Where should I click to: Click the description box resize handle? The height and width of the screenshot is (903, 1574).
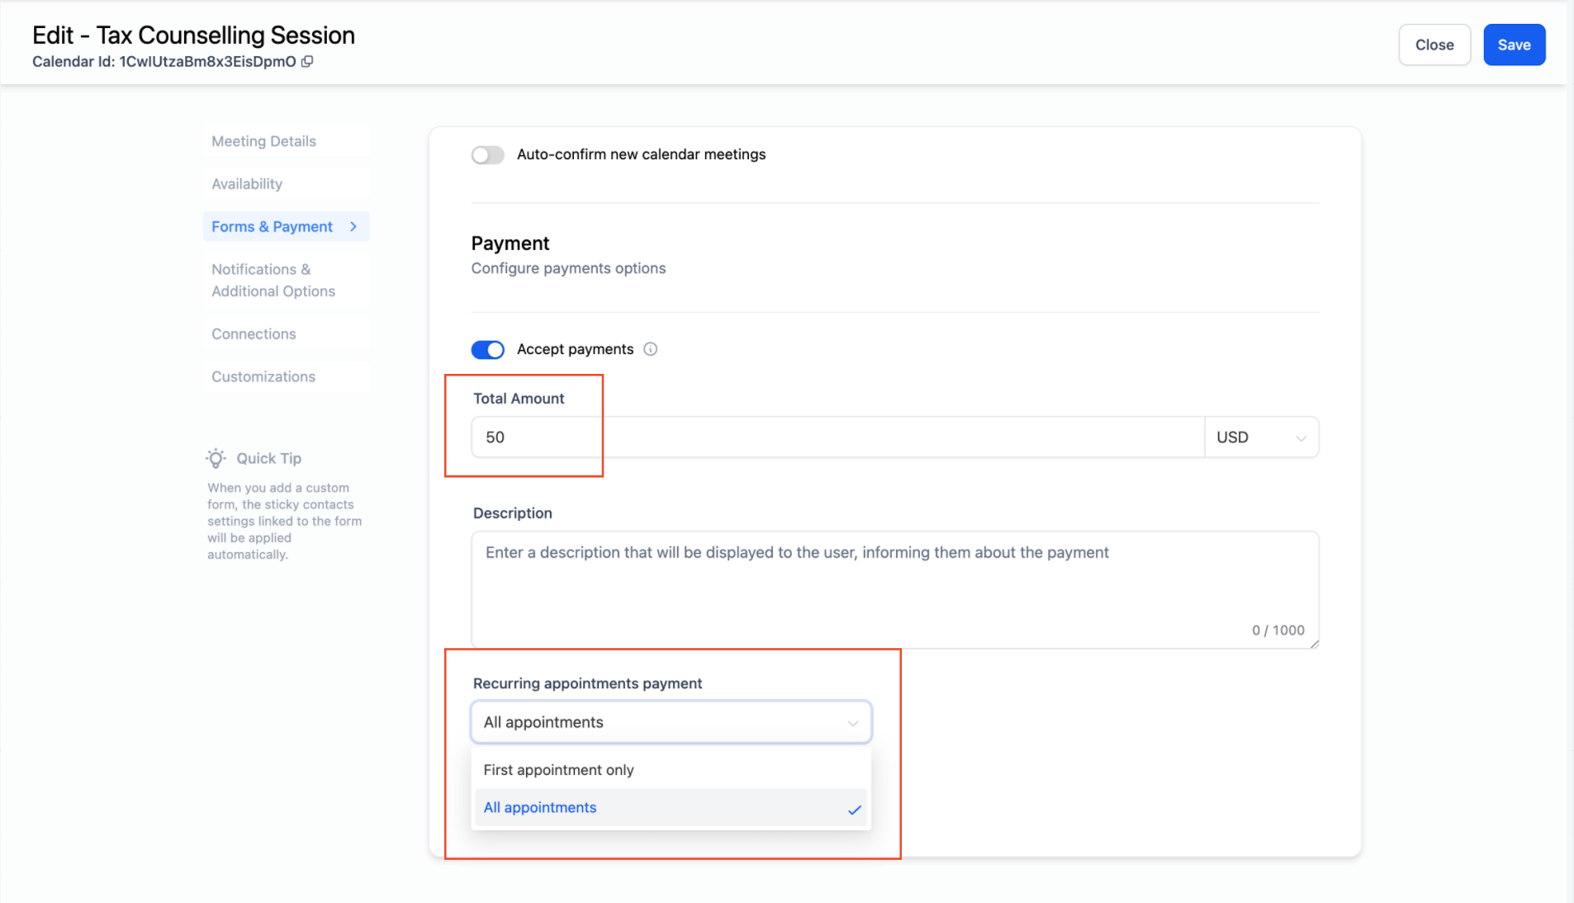(x=1314, y=643)
